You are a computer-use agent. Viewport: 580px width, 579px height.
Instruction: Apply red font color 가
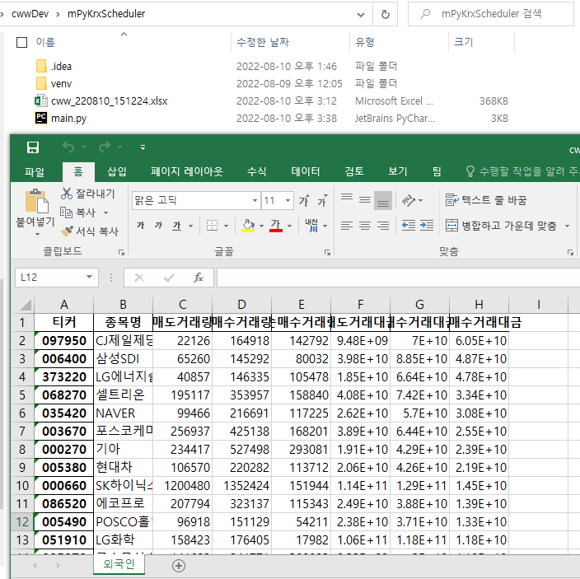pos(276,225)
